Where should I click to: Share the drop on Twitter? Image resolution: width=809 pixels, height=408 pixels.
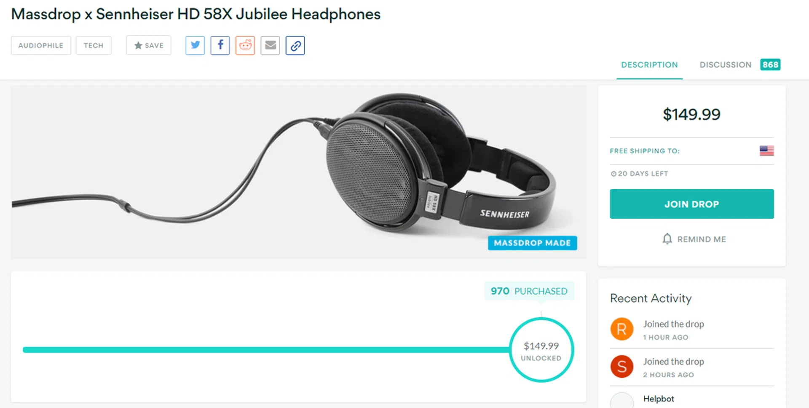pyautogui.click(x=195, y=46)
